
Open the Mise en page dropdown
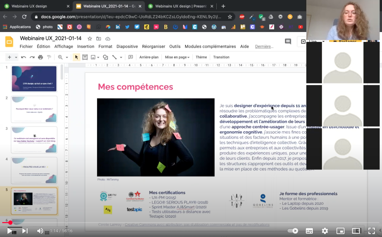tap(177, 57)
